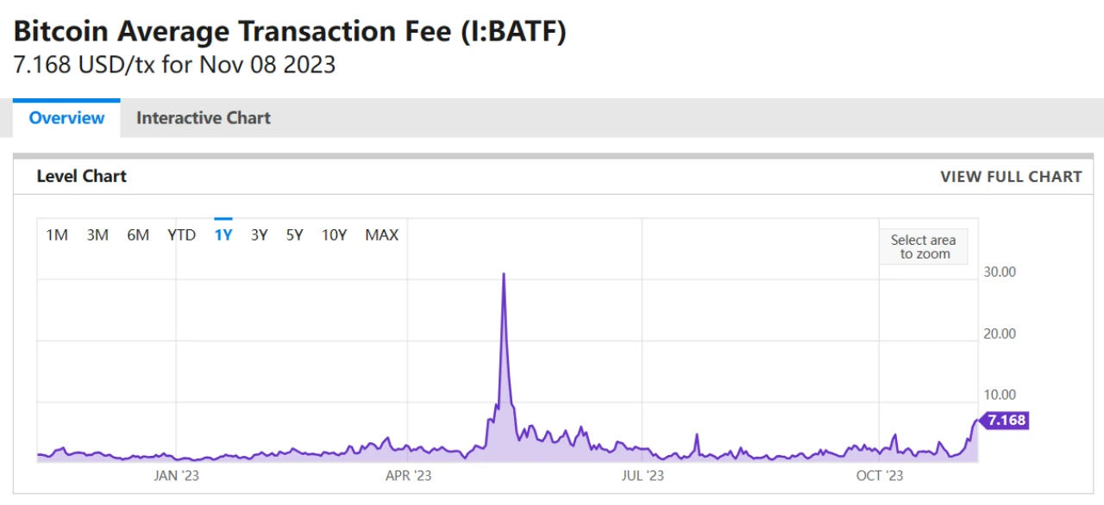Select the 1Y time range
This screenshot has width=1104, height=505.
pyautogui.click(x=223, y=234)
